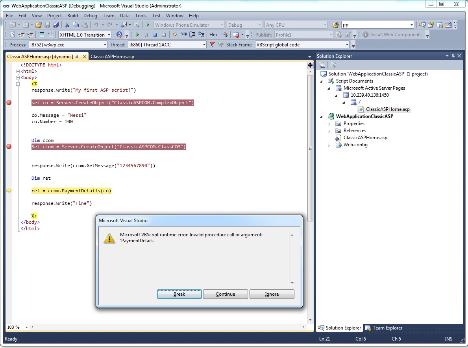Click the Show All Files panel icon
The image size is (468, 348).
333,65
